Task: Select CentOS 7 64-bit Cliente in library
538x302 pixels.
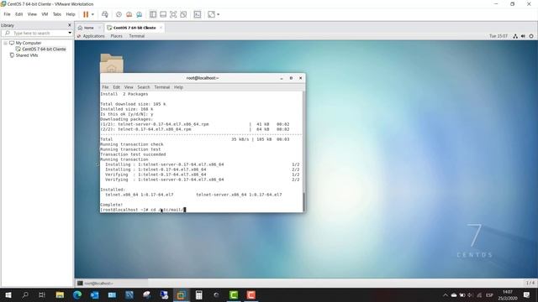Action: click(x=44, y=49)
